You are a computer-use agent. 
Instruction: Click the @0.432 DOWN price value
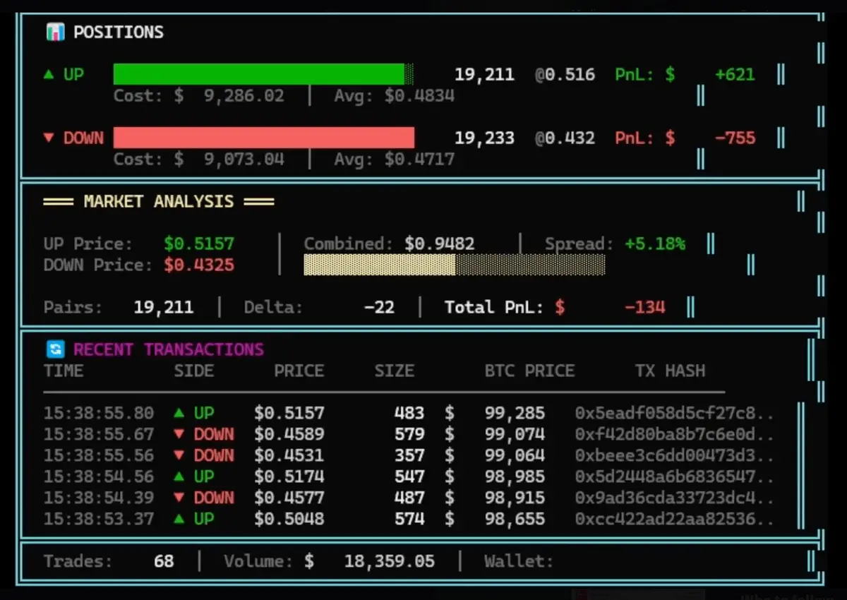(x=565, y=138)
